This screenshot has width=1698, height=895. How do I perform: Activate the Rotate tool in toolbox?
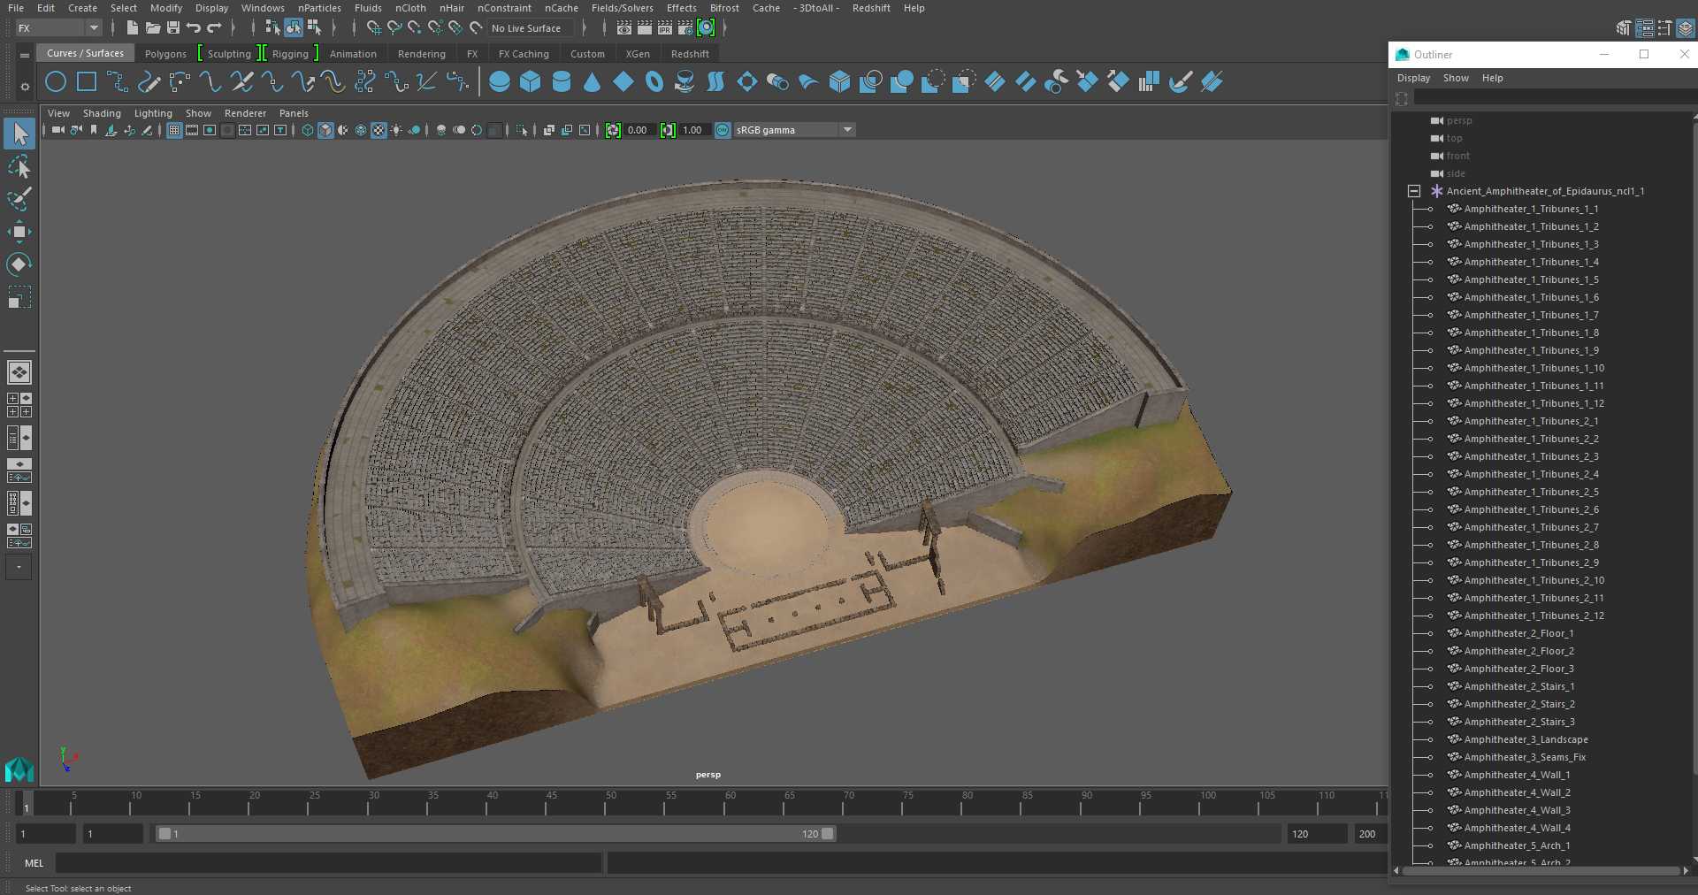(19, 264)
